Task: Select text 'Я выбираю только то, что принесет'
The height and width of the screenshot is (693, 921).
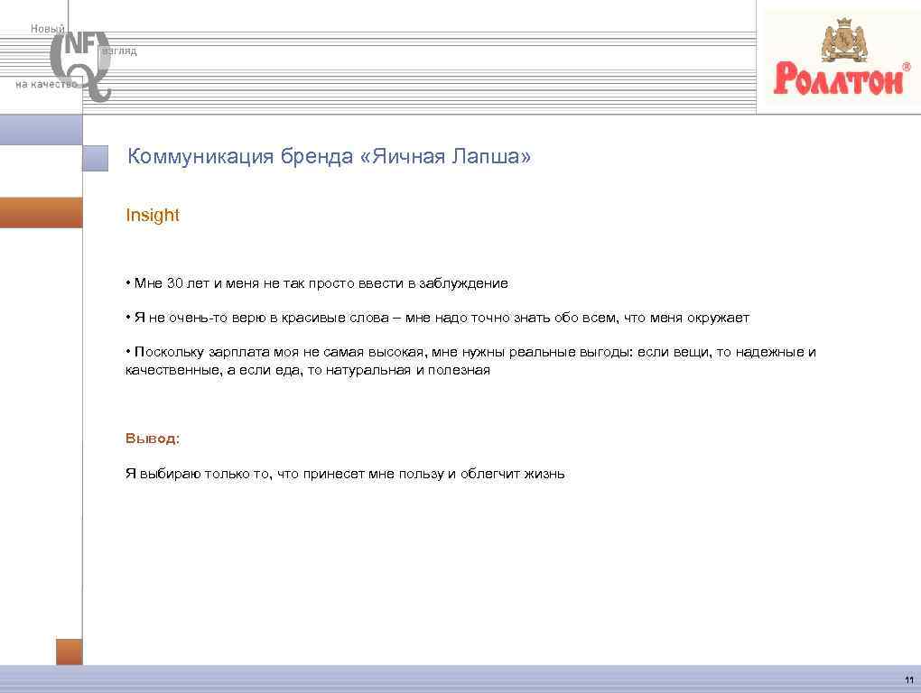Action: [x=345, y=474]
